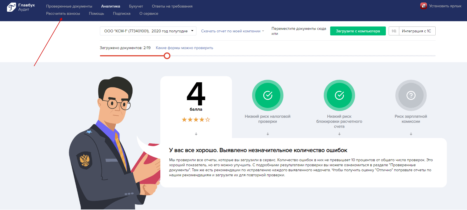Click the Установить ярлык shortcut icon

pyautogui.click(x=423, y=6)
